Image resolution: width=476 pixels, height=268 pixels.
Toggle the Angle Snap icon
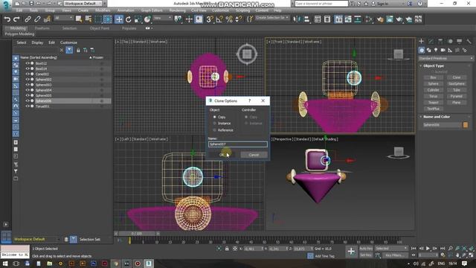click(x=219, y=19)
